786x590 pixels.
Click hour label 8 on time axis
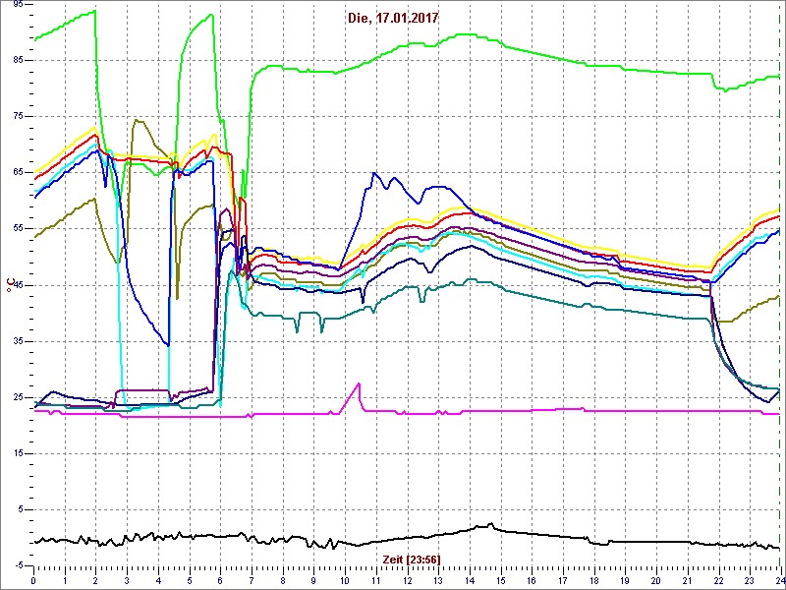click(283, 581)
